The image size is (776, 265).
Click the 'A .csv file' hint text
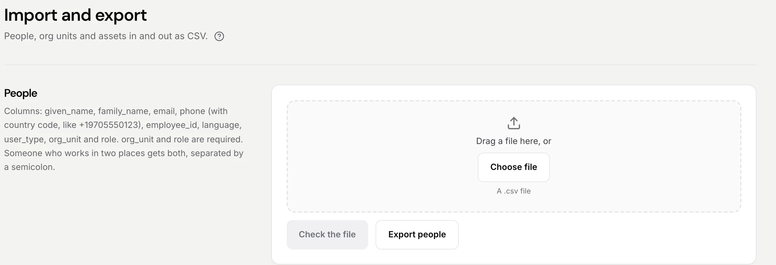click(513, 191)
